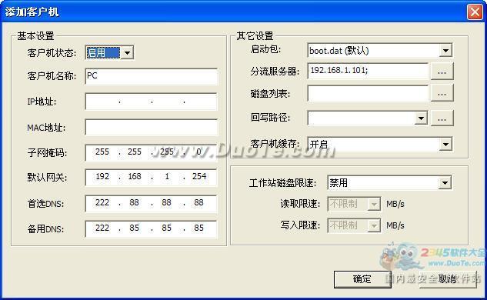Click the last octet 85 of 备用DNS
This screenshot has width=487, height=300.
point(198,228)
